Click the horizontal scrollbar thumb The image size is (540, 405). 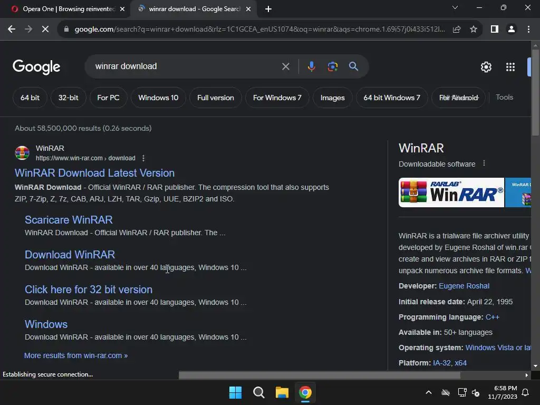(319, 375)
